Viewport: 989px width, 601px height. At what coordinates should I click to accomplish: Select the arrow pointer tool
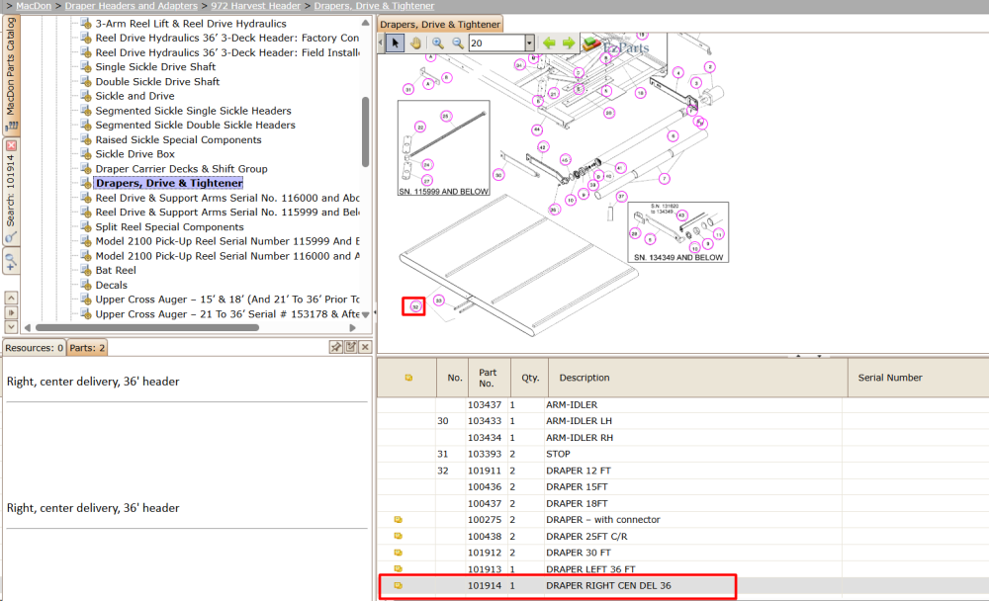395,43
